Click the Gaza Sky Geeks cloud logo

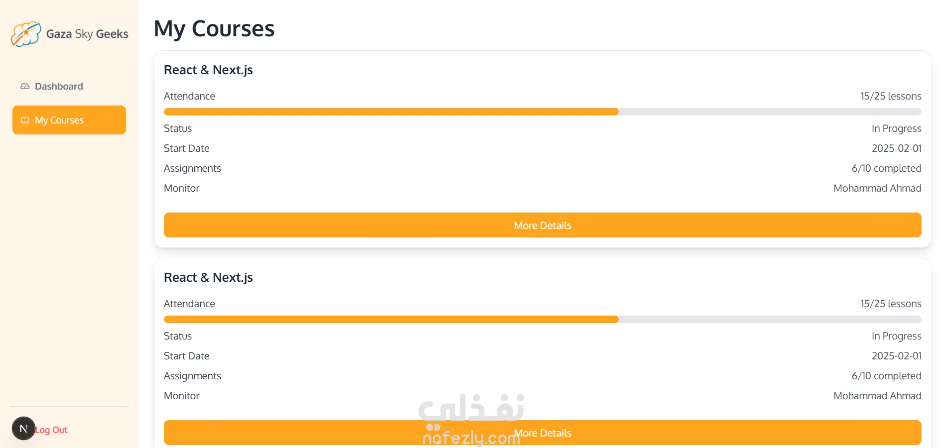click(x=26, y=34)
